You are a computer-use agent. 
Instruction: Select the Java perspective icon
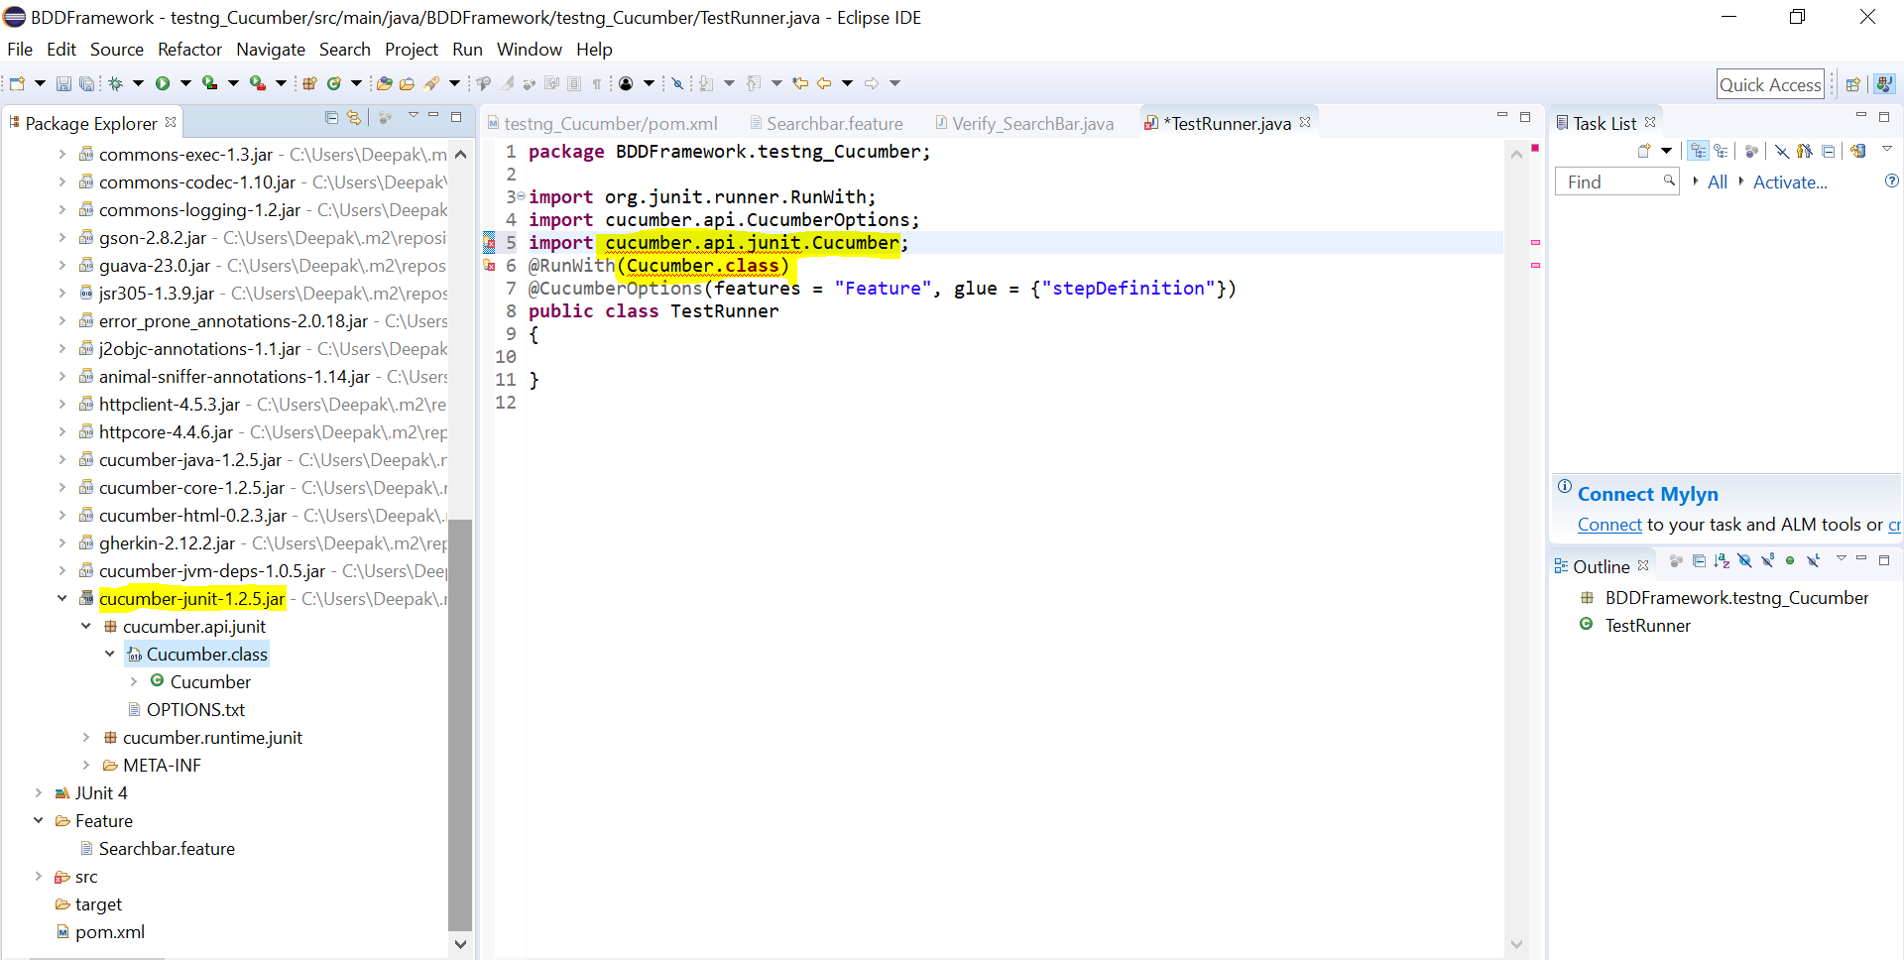click(x=1885, y=84)
